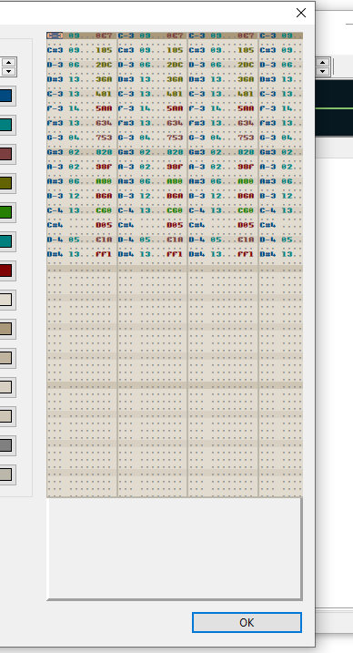The image size is (353, 653).
Task: Click the bright green color swatch
Action: pyautogui.click(x=5, y=212)
